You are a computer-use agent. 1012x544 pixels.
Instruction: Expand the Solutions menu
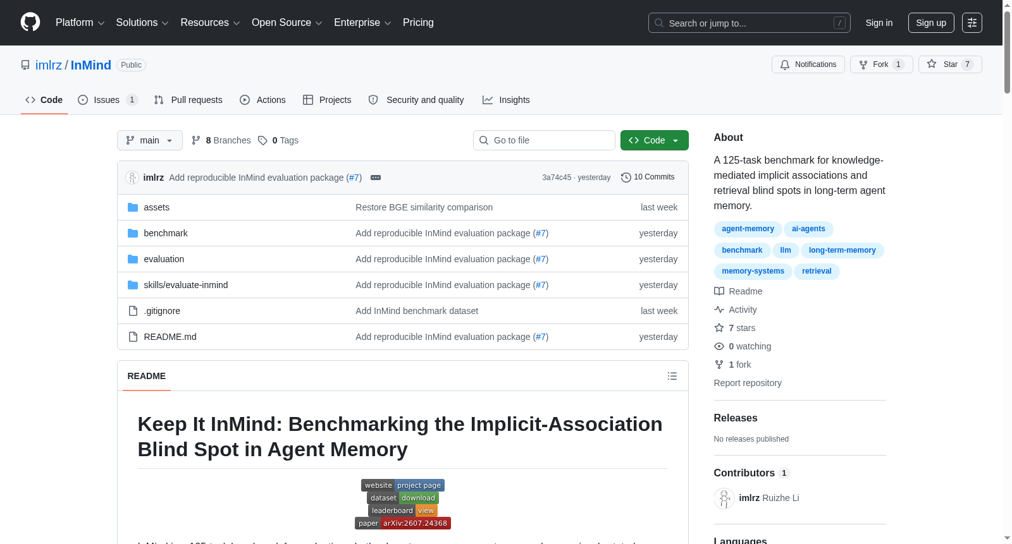tap(142, 23)
